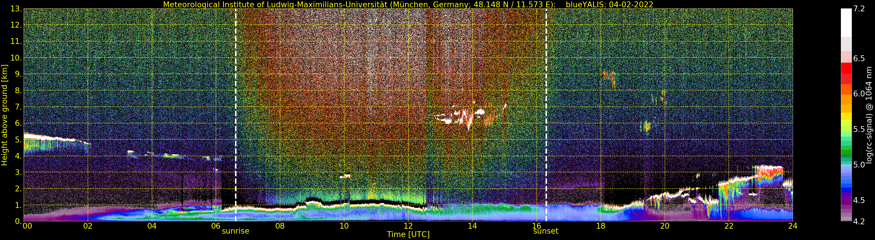Click the 'sunrise' label below the time axis

click(235, 231)
